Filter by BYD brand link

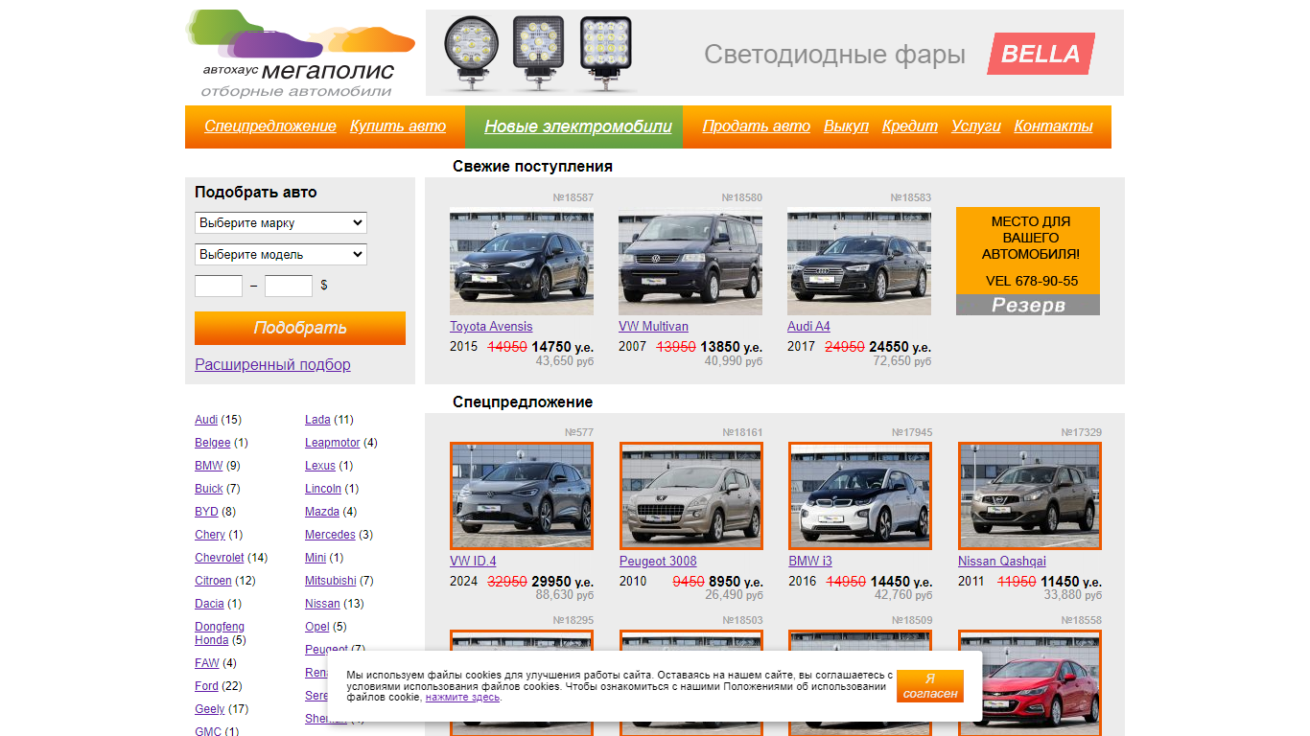(206, 512)
